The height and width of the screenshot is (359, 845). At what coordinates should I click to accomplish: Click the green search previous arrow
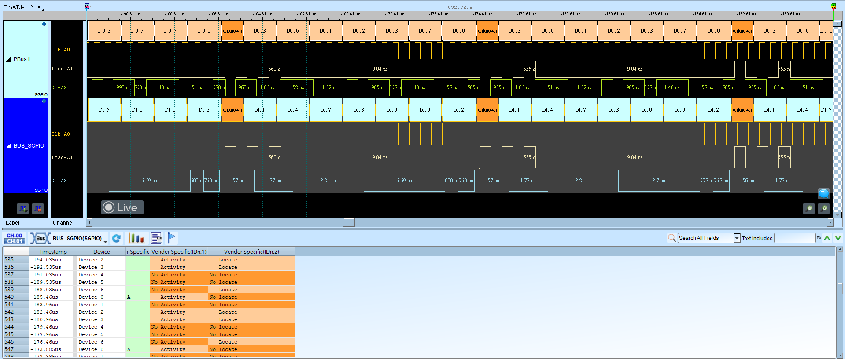coord(827,238)
